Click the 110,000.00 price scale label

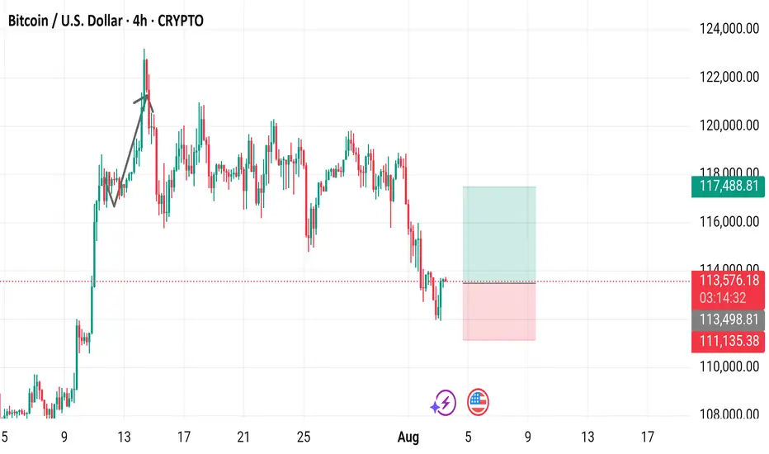pos(729,367)
